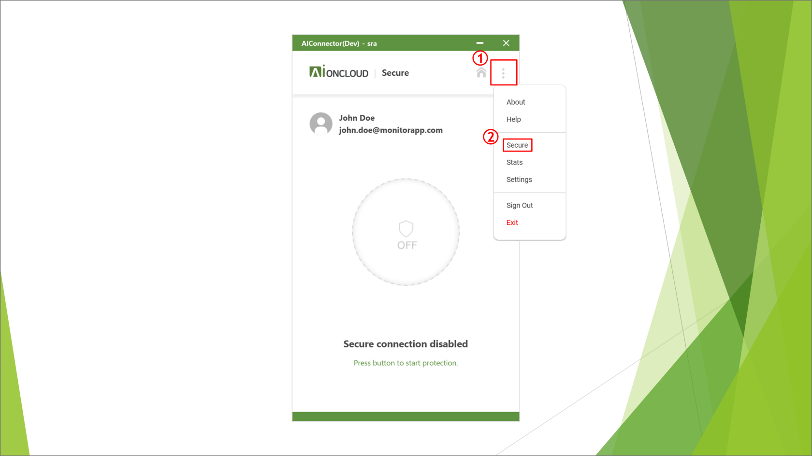Select About from the menu
The width and height of the screenshot is (812, 456).
[x=516, y=102]
